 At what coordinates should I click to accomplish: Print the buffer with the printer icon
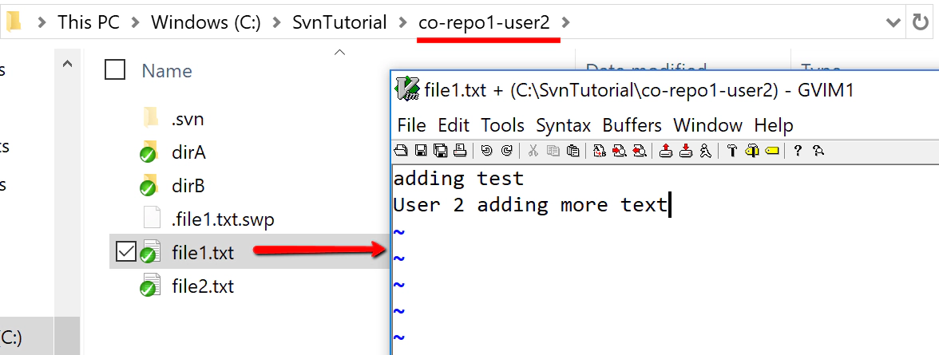point(460,151)
